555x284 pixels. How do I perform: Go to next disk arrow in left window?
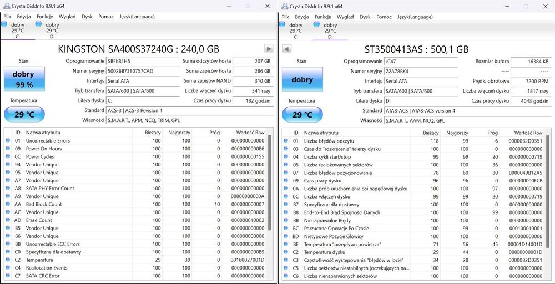pos(269,49)
